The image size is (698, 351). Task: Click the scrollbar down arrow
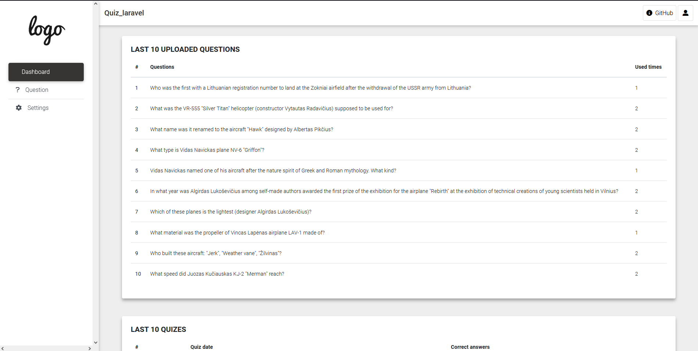pyautogui.click(x=95, y=342)
